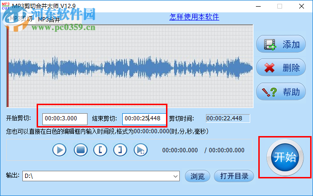The width and height of the screenshot is (313, 196).
Task: Open the 帮助 help button
Action: tap(281, 92)
